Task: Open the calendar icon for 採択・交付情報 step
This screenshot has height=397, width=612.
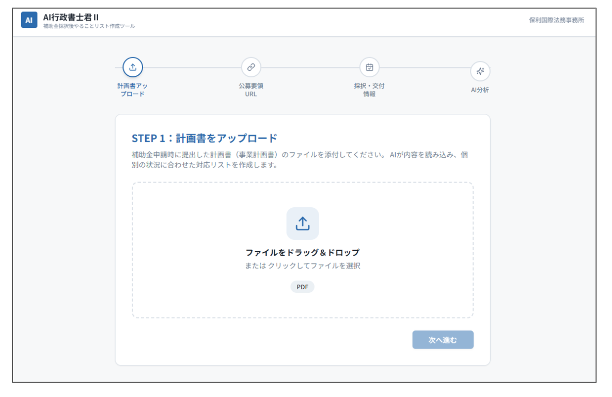Action: coord(369,67)
